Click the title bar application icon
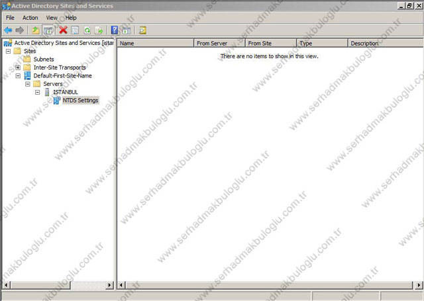424x301 pixels. (6, 5)
